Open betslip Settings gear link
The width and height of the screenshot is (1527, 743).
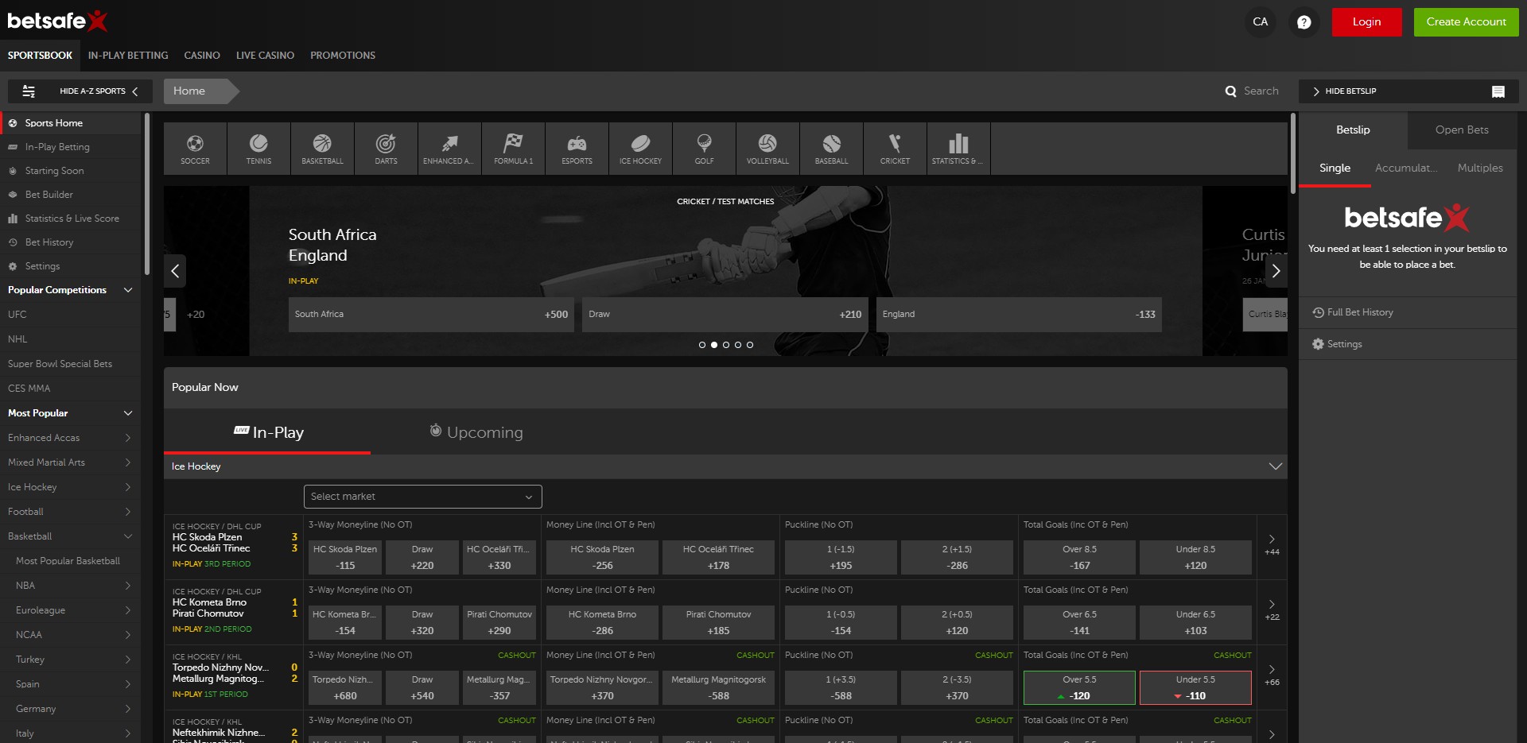coord(1337,344)
